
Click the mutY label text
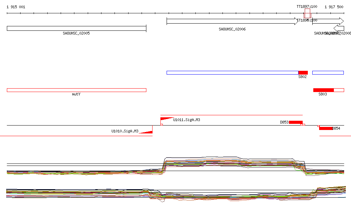76,94
